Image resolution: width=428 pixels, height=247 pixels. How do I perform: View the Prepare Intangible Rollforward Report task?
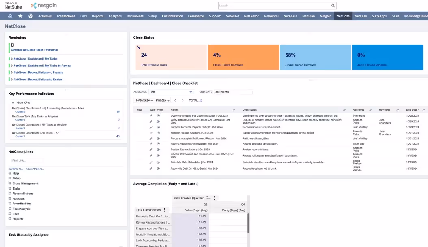(x=158, y=138)
